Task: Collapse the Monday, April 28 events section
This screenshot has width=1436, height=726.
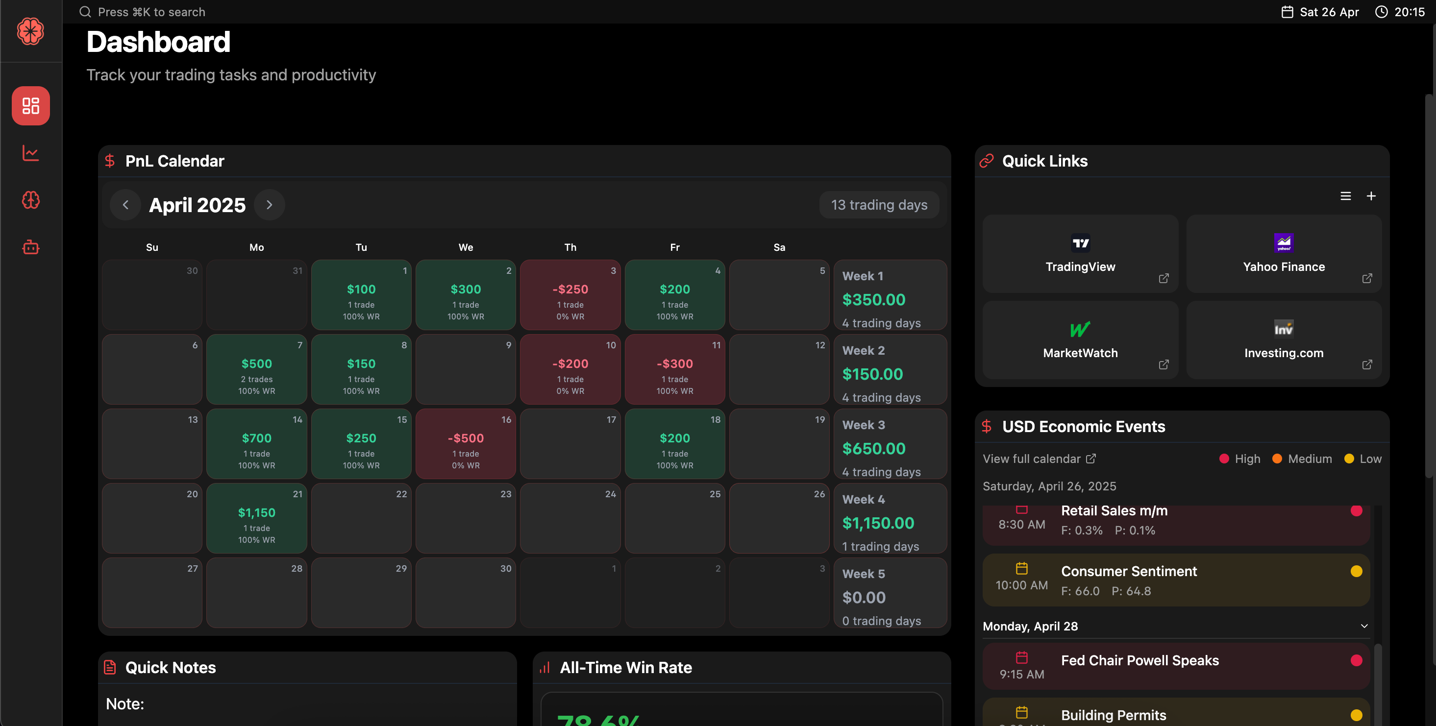Action: point(1364,626)
